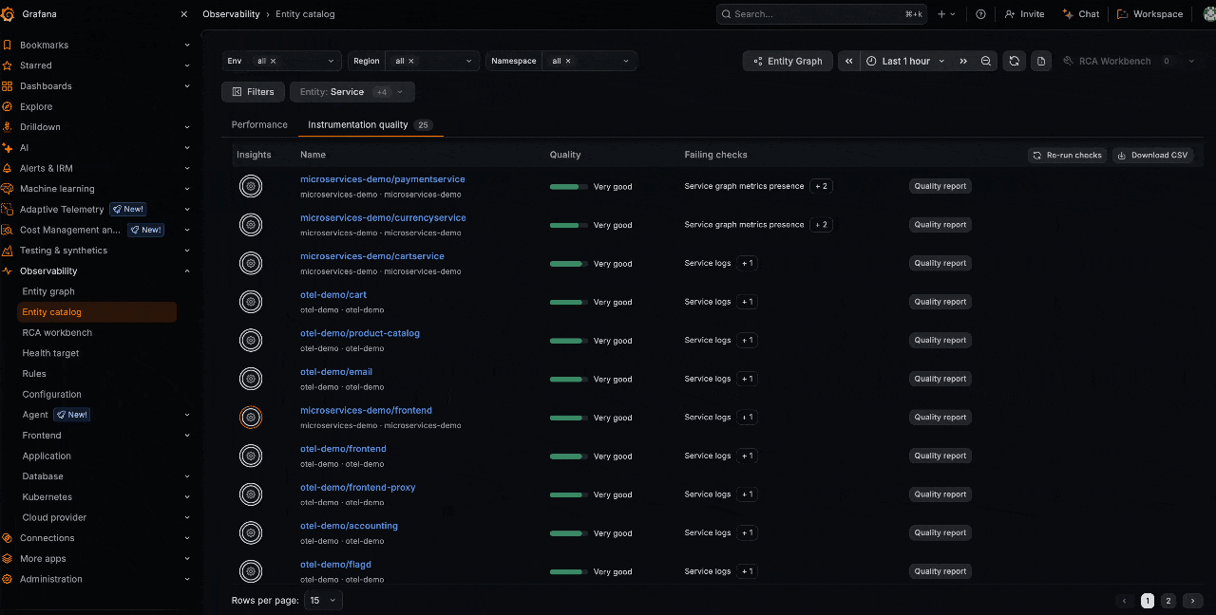1216x615 pixels.
Task: Click the Drilldown icon in sidebar
Action: [x=8, y=127]
